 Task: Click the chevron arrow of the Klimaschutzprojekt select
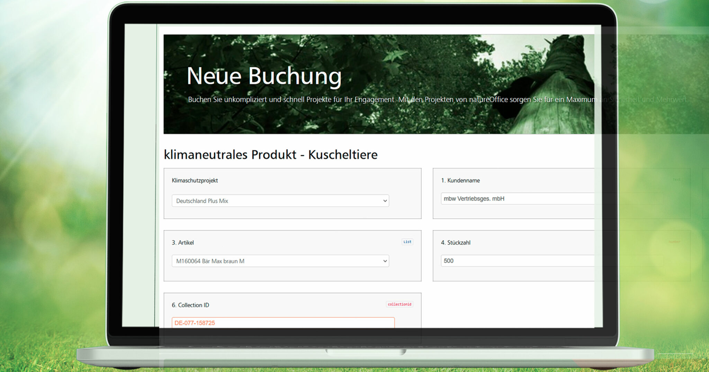[385, 201]
